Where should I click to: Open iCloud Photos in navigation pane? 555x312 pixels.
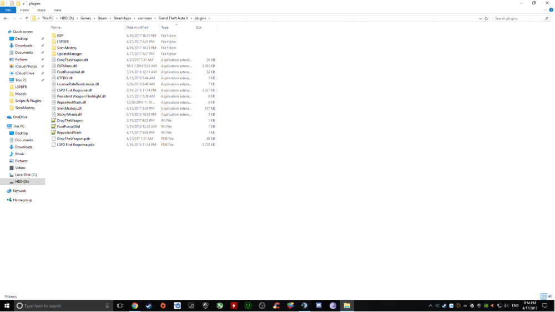point(26,67)
